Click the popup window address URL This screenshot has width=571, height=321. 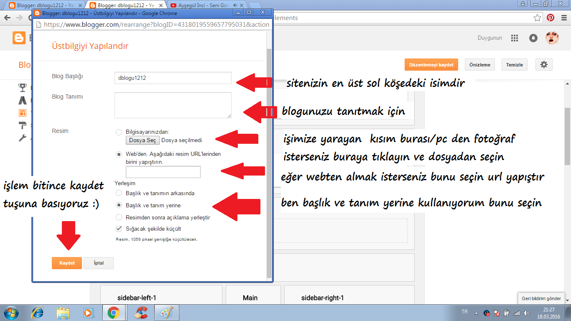[156, 25]
